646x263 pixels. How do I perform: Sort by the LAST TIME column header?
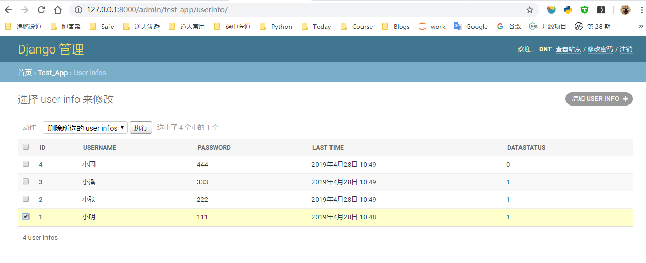pos(328,148)
